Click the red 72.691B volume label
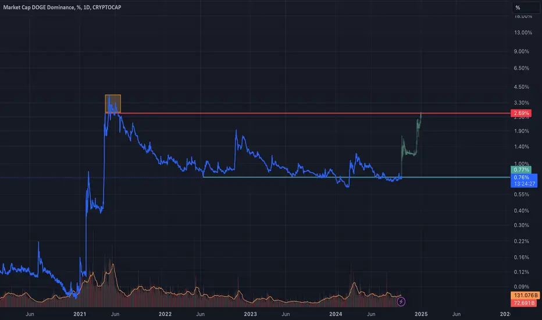542x320 pixels. 524,303
